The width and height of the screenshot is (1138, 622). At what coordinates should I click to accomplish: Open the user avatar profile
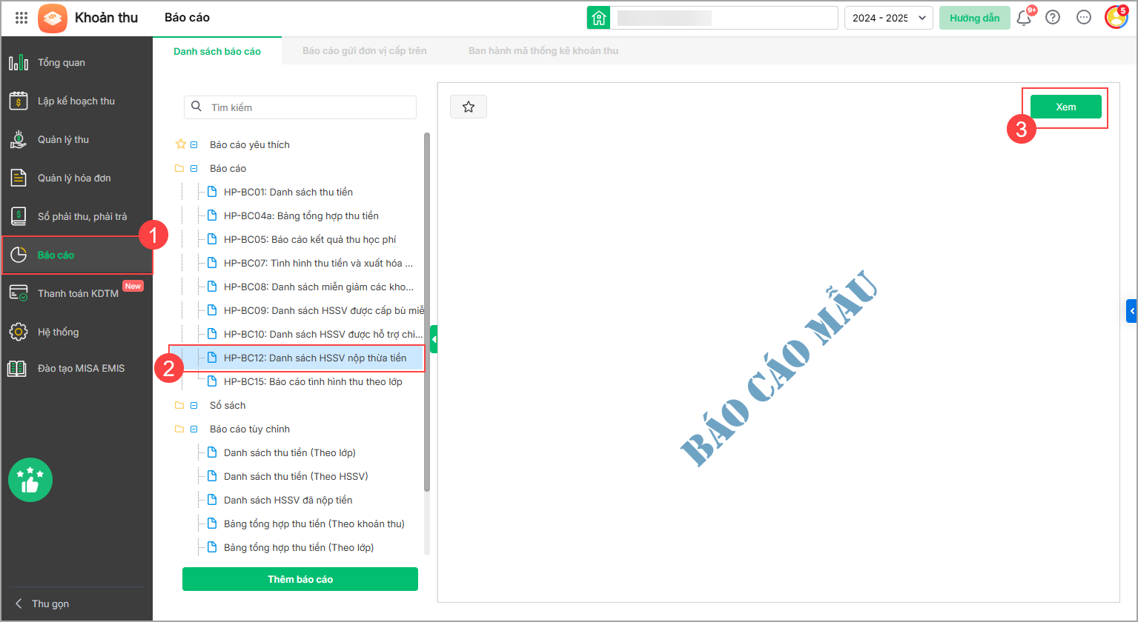tap(1116, 18)
